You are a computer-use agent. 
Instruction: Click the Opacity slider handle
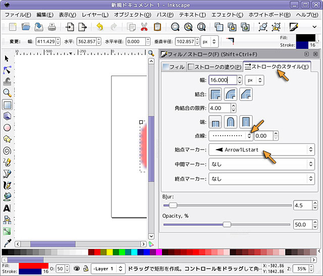[x=227, y=225]
